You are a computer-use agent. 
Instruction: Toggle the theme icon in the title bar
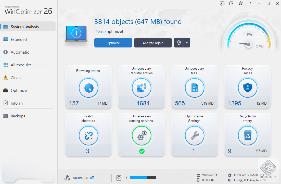pos(231,4)
